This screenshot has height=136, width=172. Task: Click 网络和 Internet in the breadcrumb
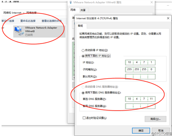[x=12, y=13]
